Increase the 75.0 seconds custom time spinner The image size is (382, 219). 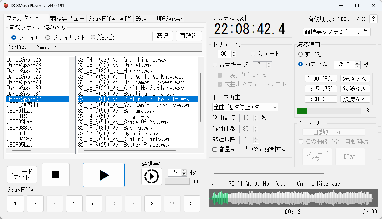tap(357, 63)
